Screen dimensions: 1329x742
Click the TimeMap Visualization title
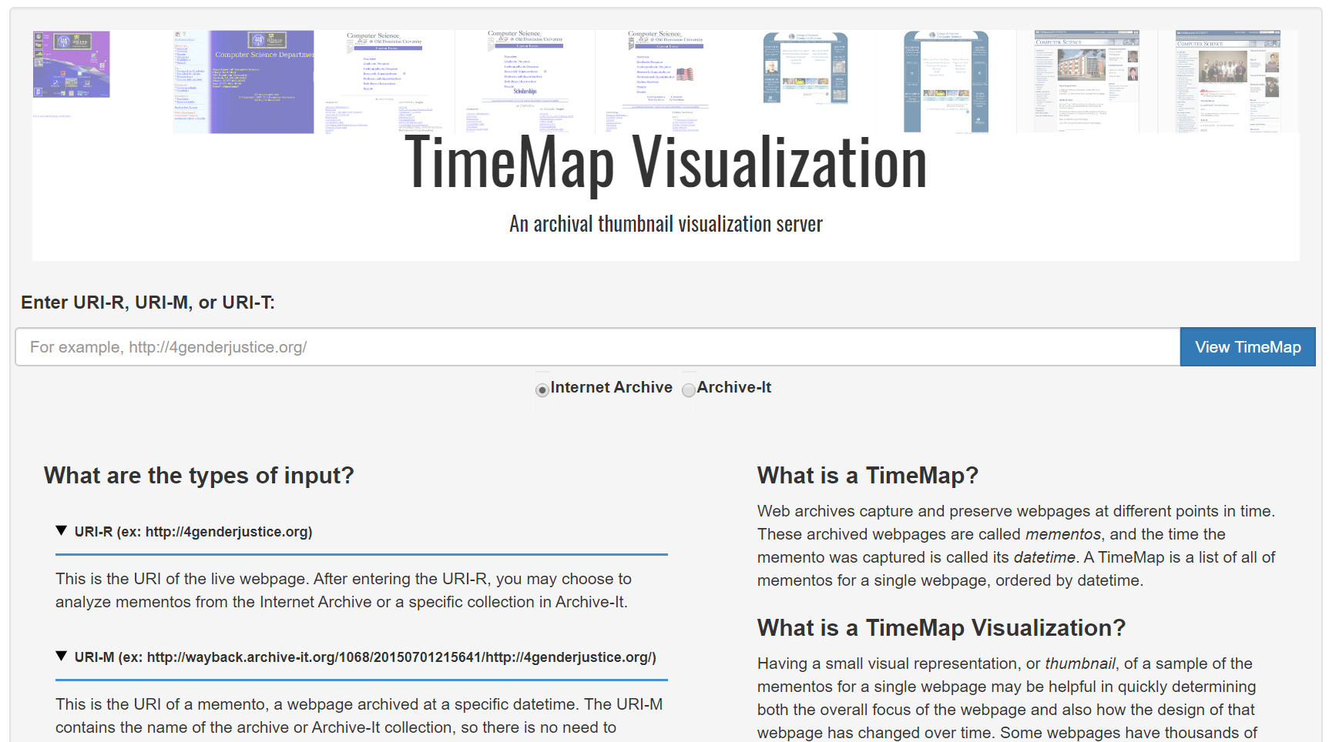pyautogui.click(x=666, y=163)
